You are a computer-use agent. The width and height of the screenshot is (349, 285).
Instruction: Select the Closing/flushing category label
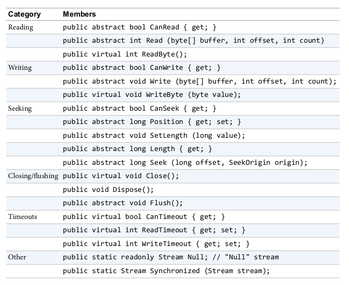(x=33, y=176)
